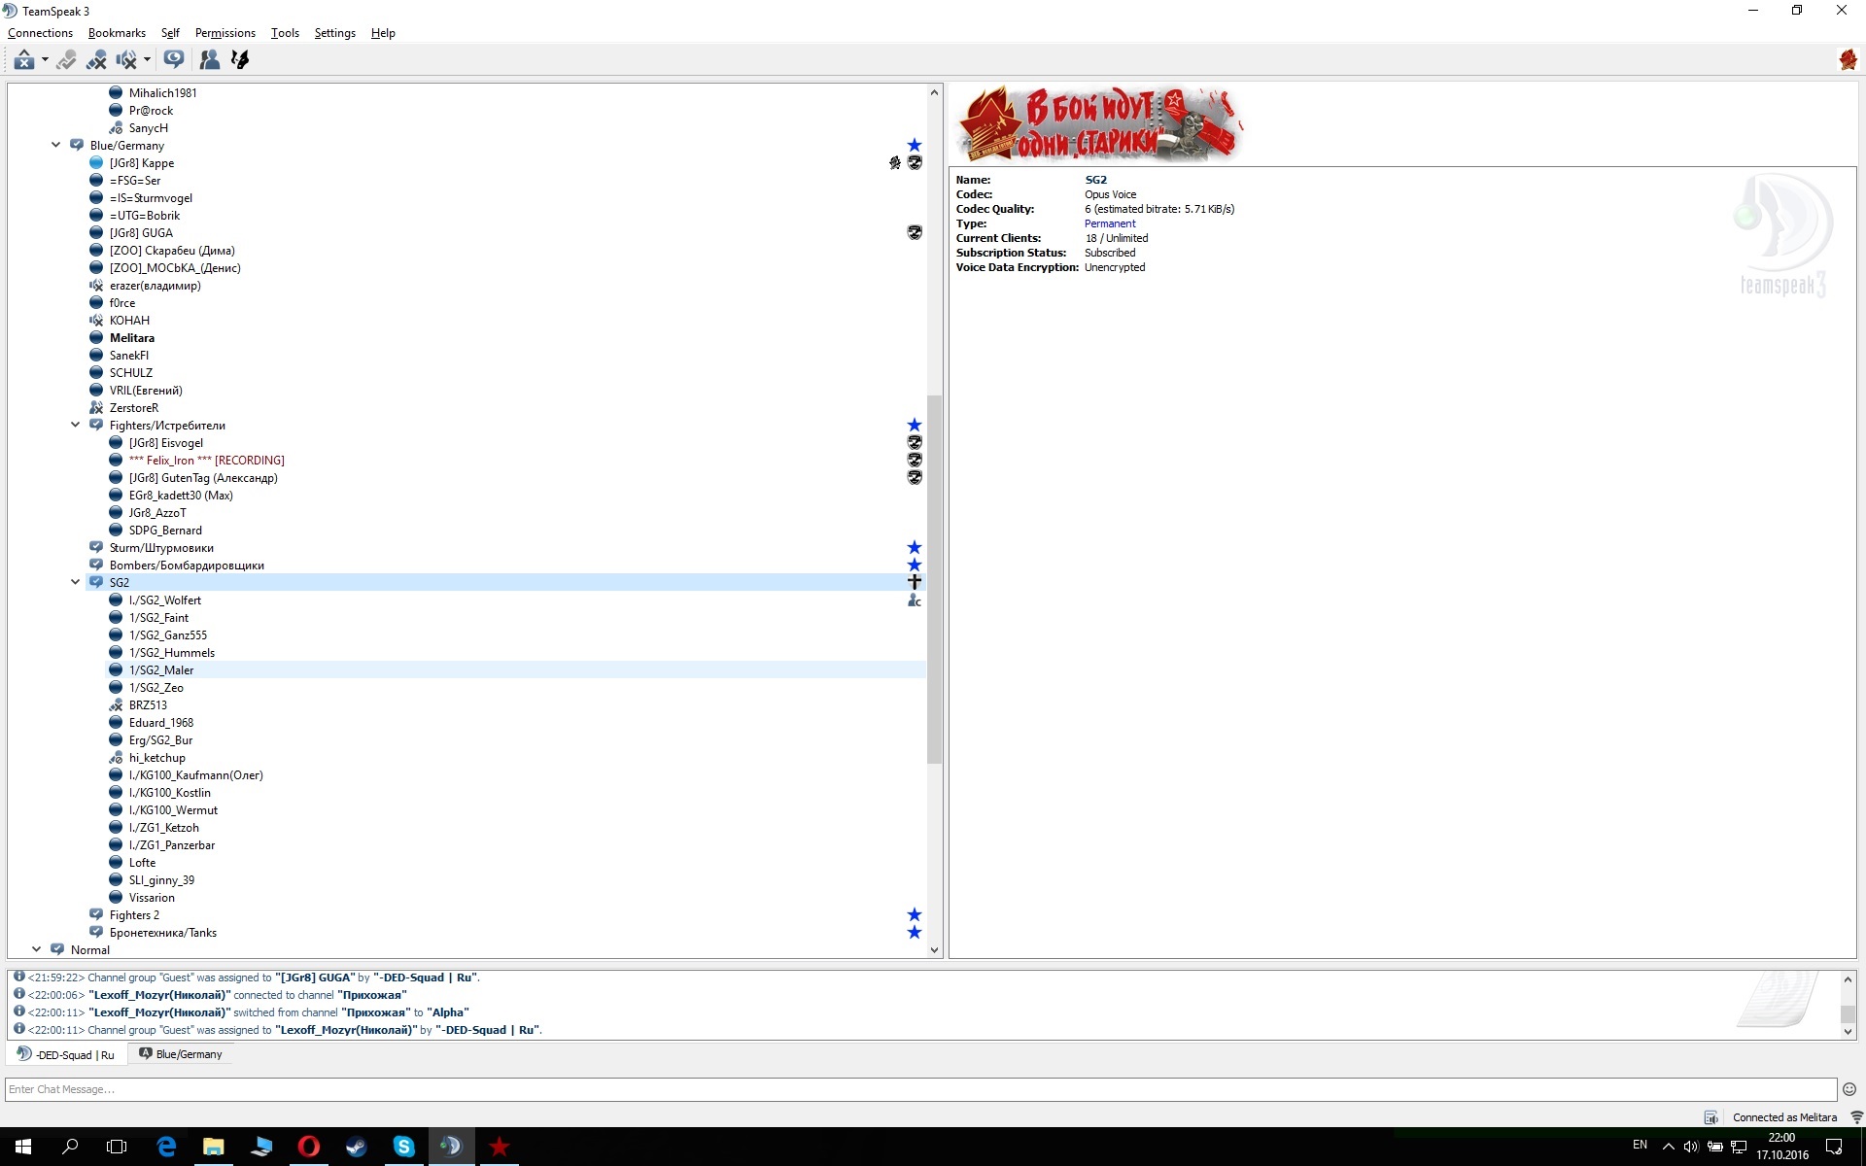The width and height of the screenshot is (1866, 1166).
Task: Collapse the SG2 channel
Action: point(75,583)
